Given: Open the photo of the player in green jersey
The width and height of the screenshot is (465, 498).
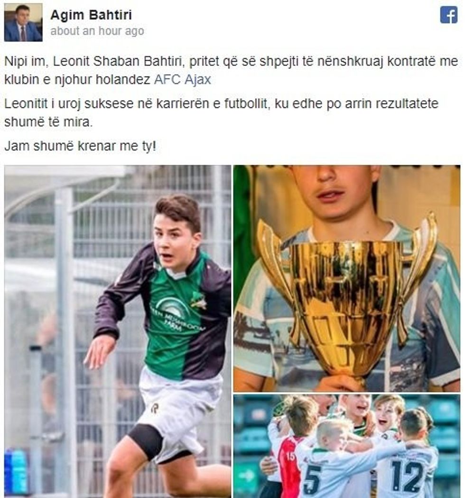Looking at the screenshot, I should 118,331.
